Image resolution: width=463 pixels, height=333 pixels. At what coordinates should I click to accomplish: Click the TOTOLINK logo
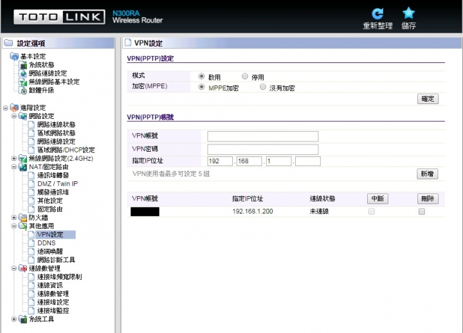pyautogui.click(x=59, y=17)
